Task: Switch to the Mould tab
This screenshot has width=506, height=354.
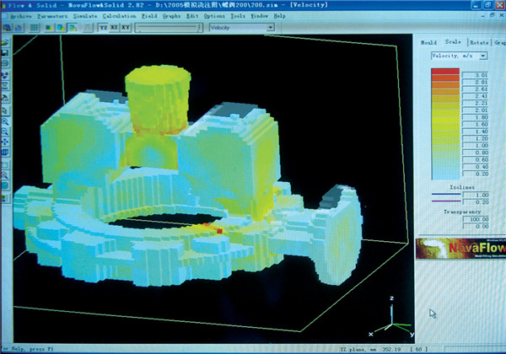Action: 428,41
